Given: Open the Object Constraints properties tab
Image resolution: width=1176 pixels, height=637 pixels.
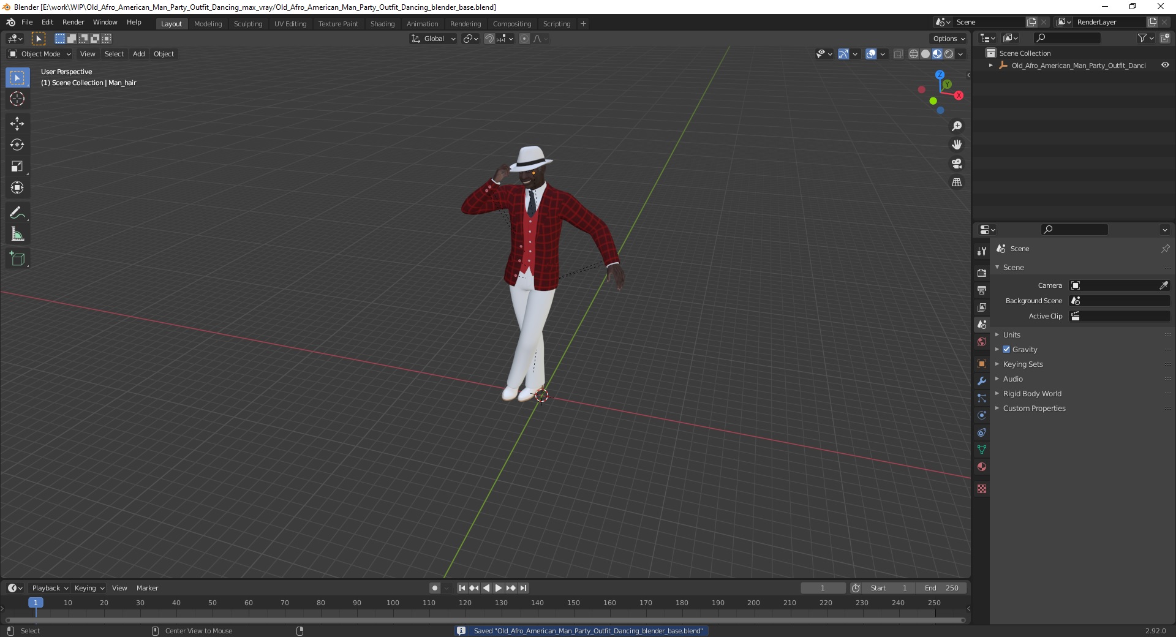Looking at the screenshot, I should pyautogui.click(x=982, y=432).
